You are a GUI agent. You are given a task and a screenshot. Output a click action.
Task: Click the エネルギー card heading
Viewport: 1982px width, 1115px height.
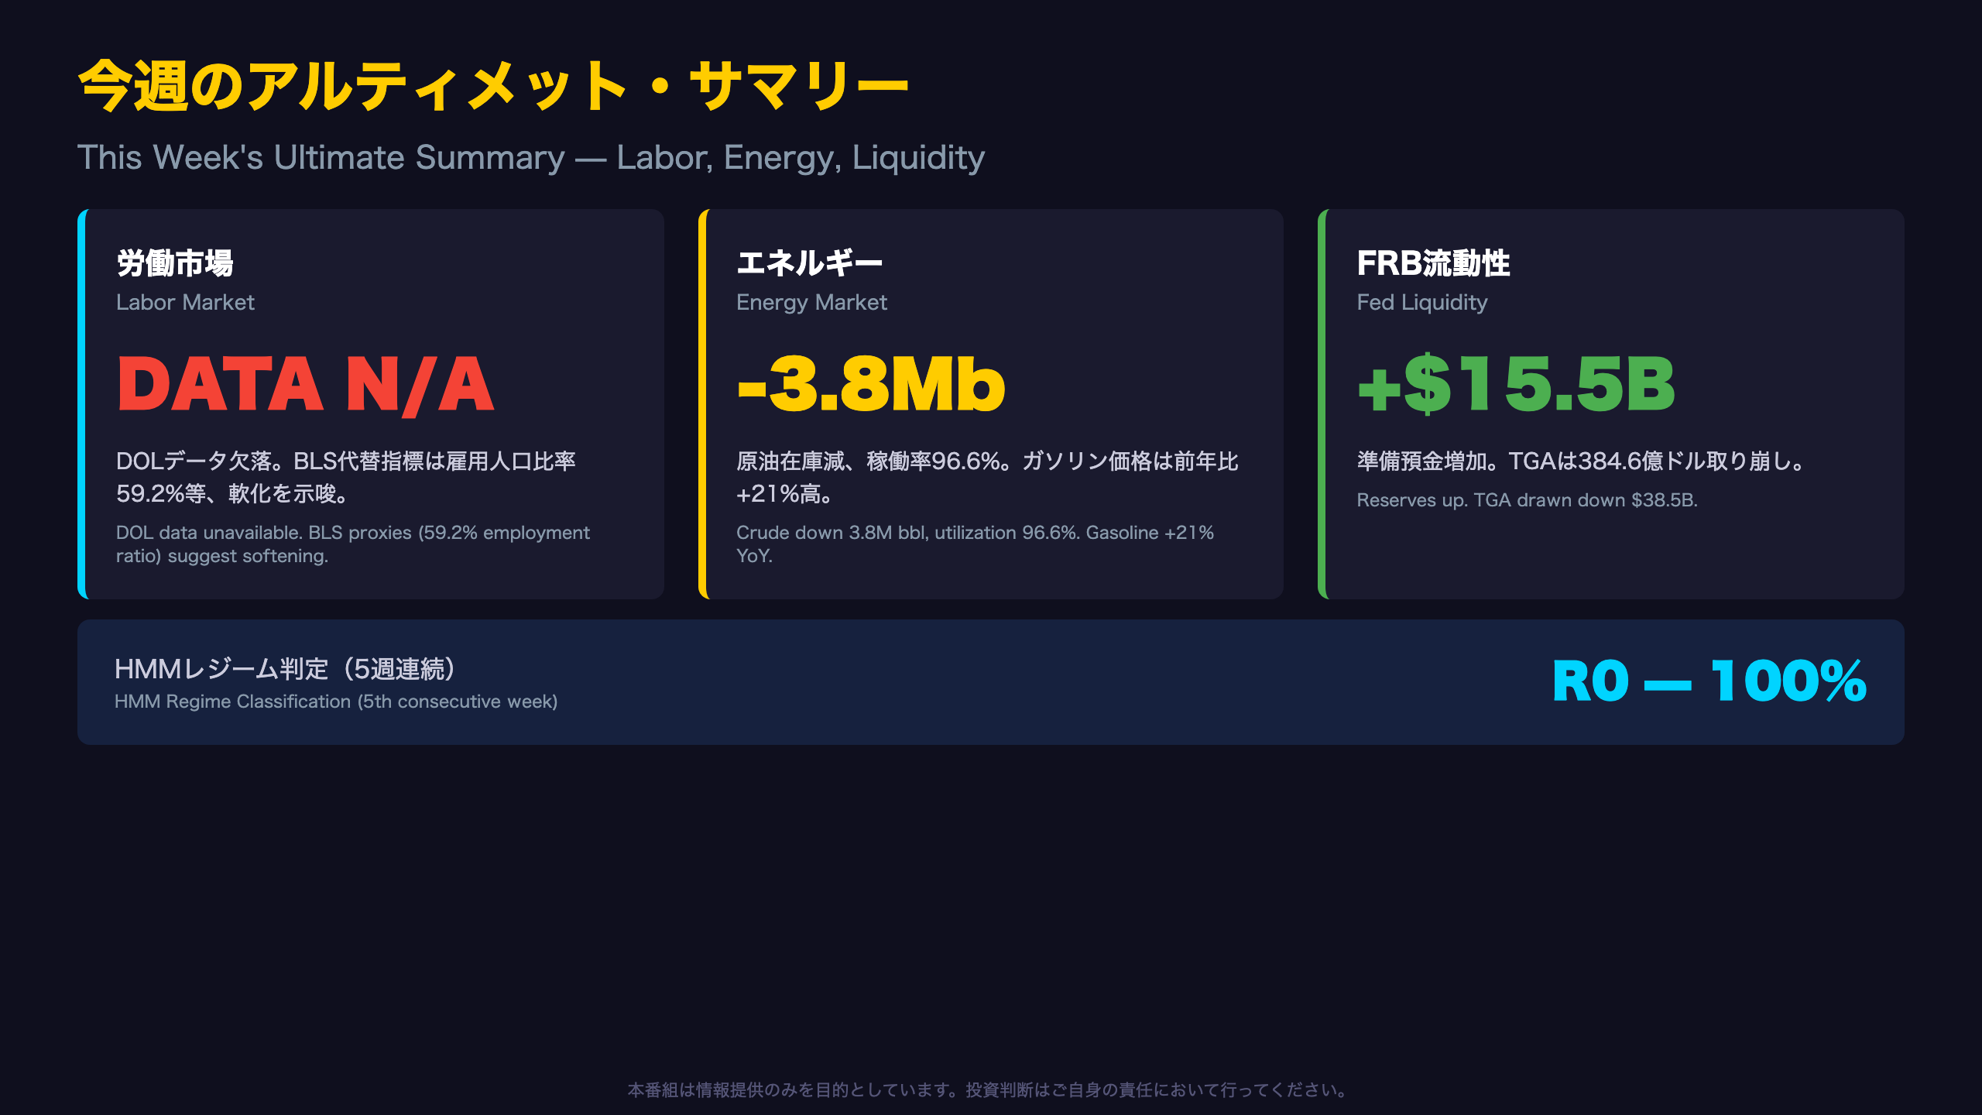809,263
